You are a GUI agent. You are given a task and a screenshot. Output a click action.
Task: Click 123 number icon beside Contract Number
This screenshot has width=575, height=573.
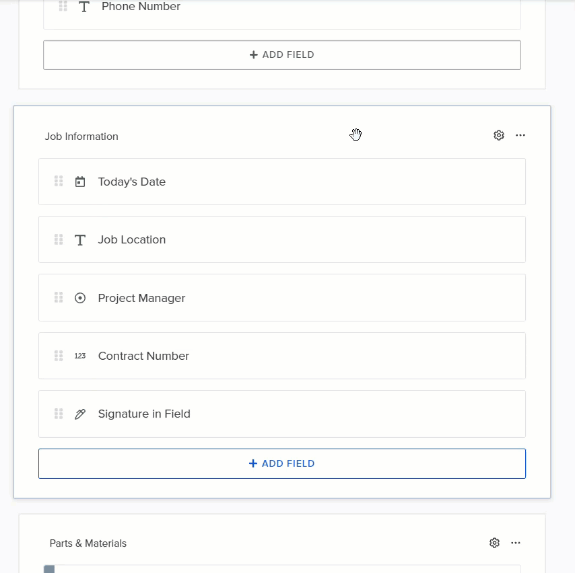coord(80,356)
